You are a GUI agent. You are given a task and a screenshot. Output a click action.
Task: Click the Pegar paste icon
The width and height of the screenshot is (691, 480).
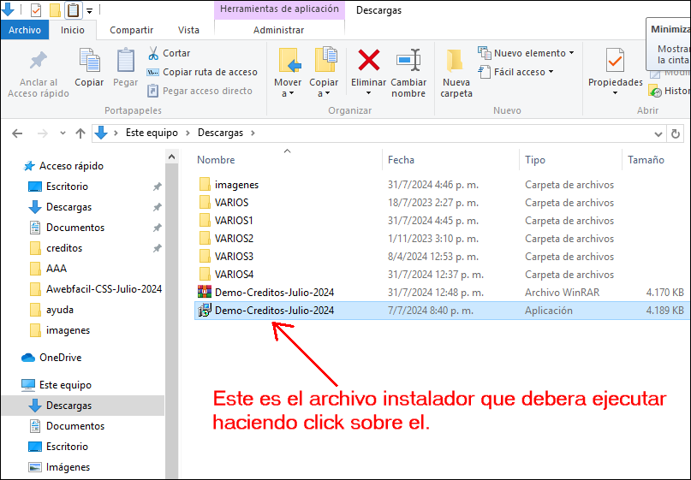pyautogui.click(x=126, y=62)
